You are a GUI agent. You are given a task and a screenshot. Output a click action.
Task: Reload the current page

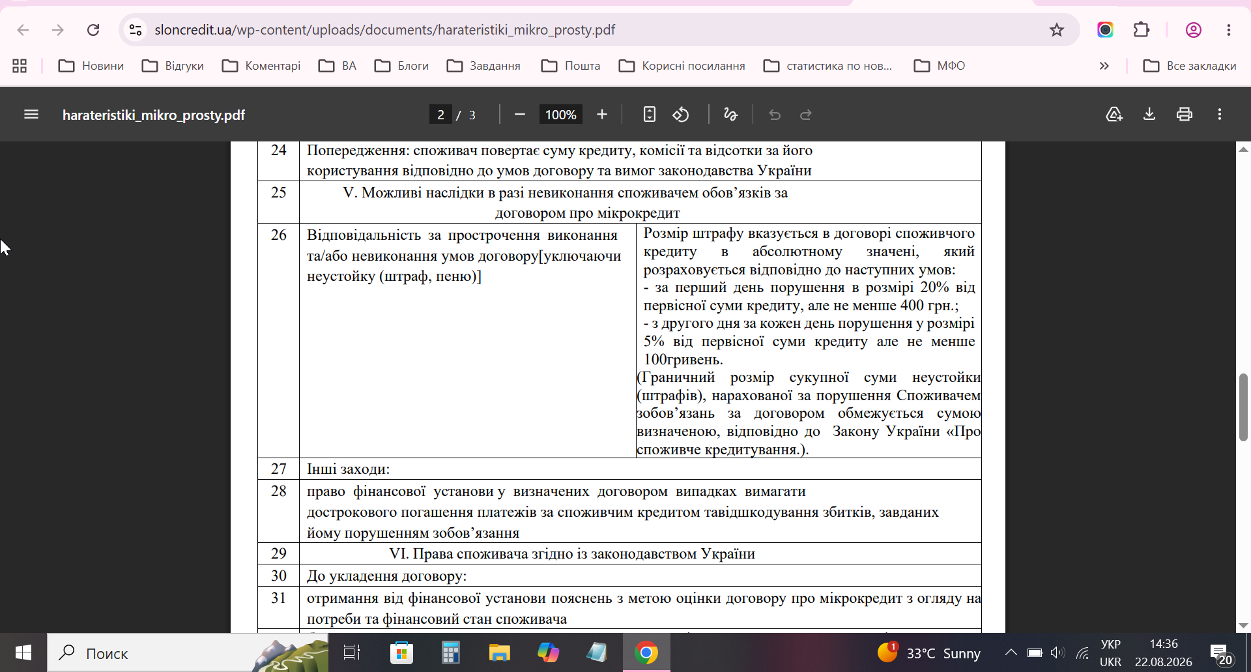[93, 30]
